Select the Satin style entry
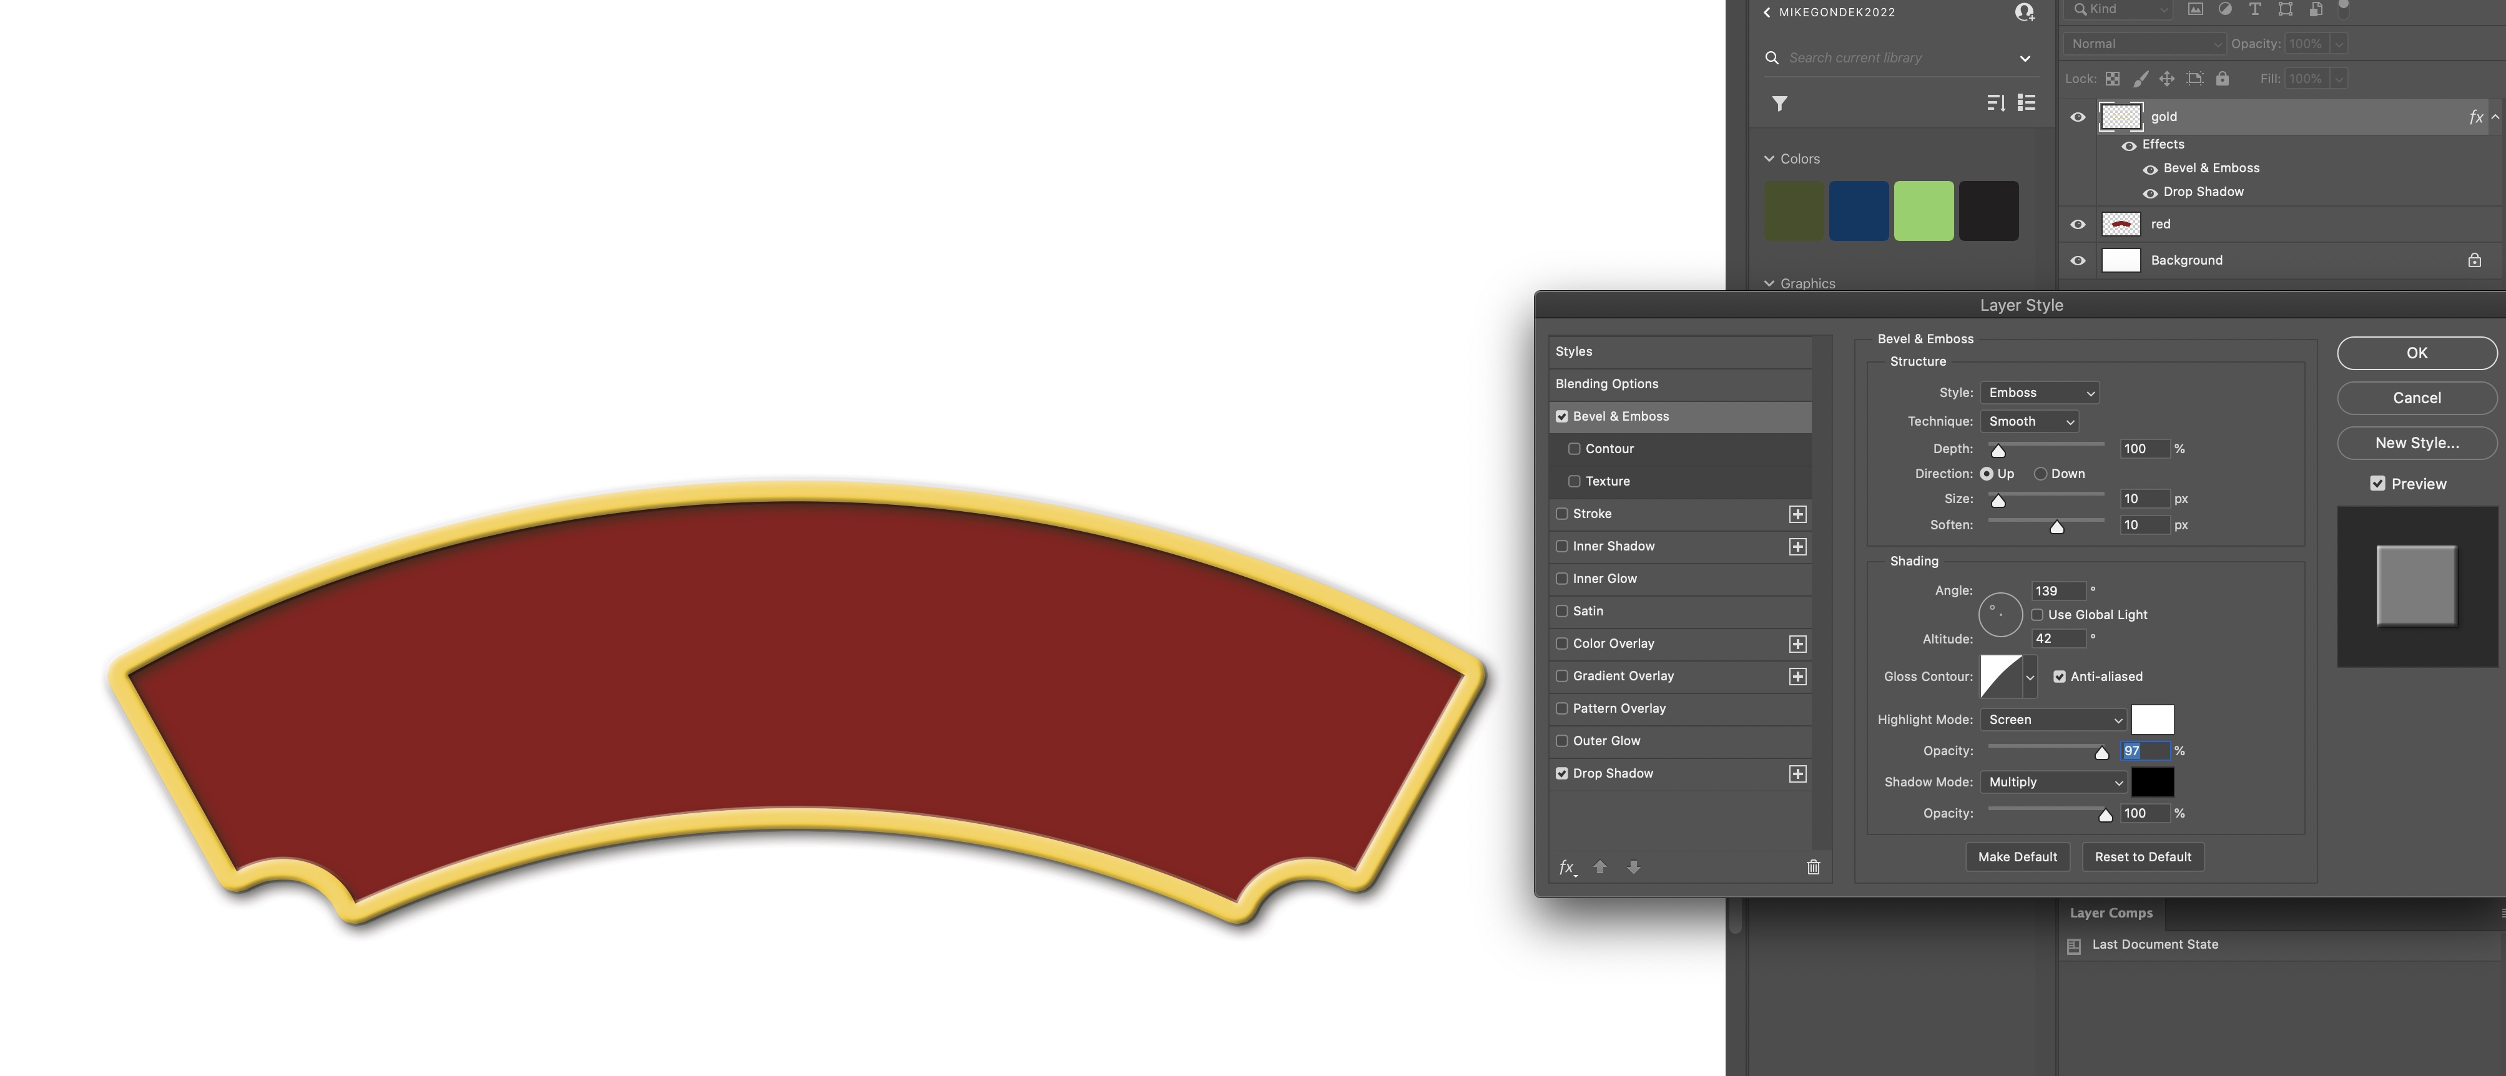This screenshot has height=1076, width=2506. click(1590, 611)
